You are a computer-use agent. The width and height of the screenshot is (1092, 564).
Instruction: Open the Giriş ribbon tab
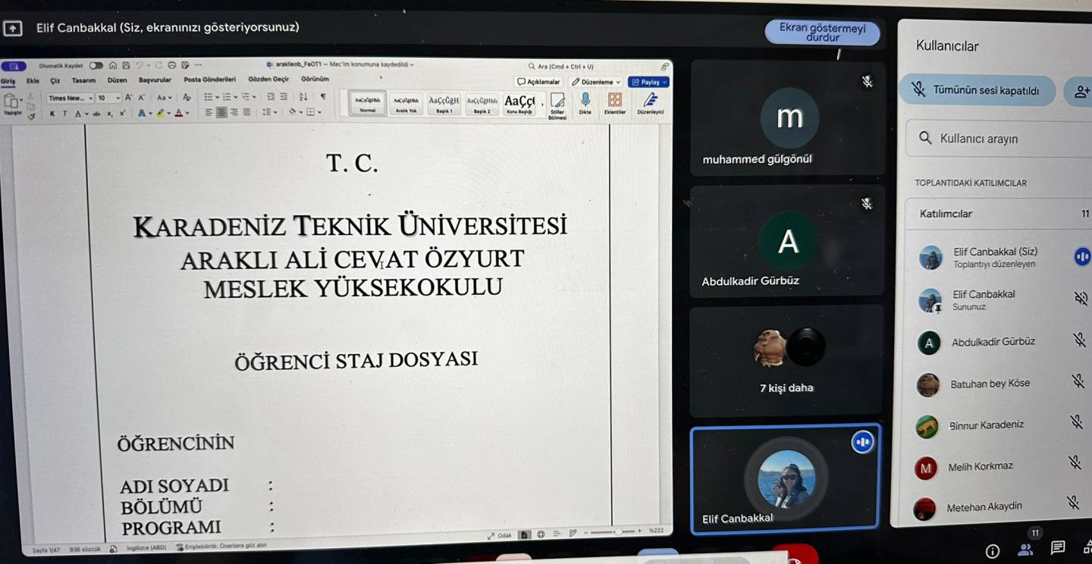[8, 81]
